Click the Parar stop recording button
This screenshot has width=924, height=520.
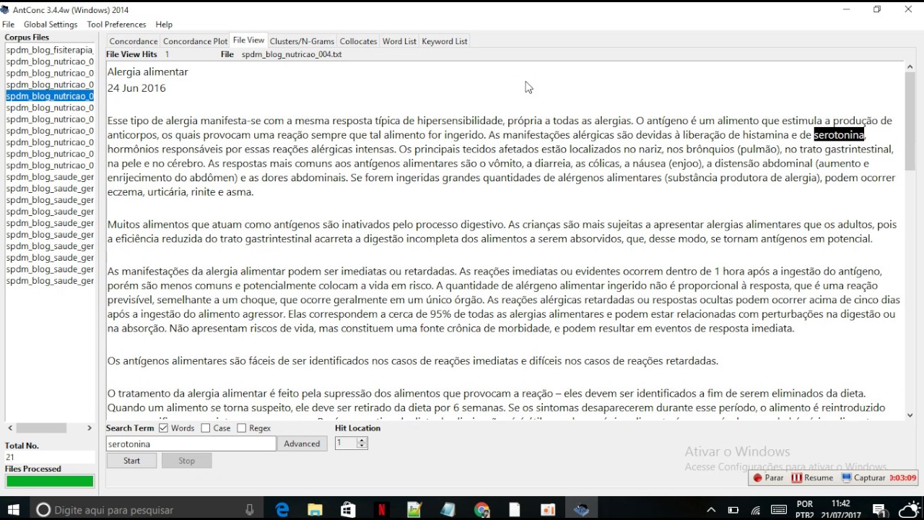pyautogui.click(x=769, y=477)
